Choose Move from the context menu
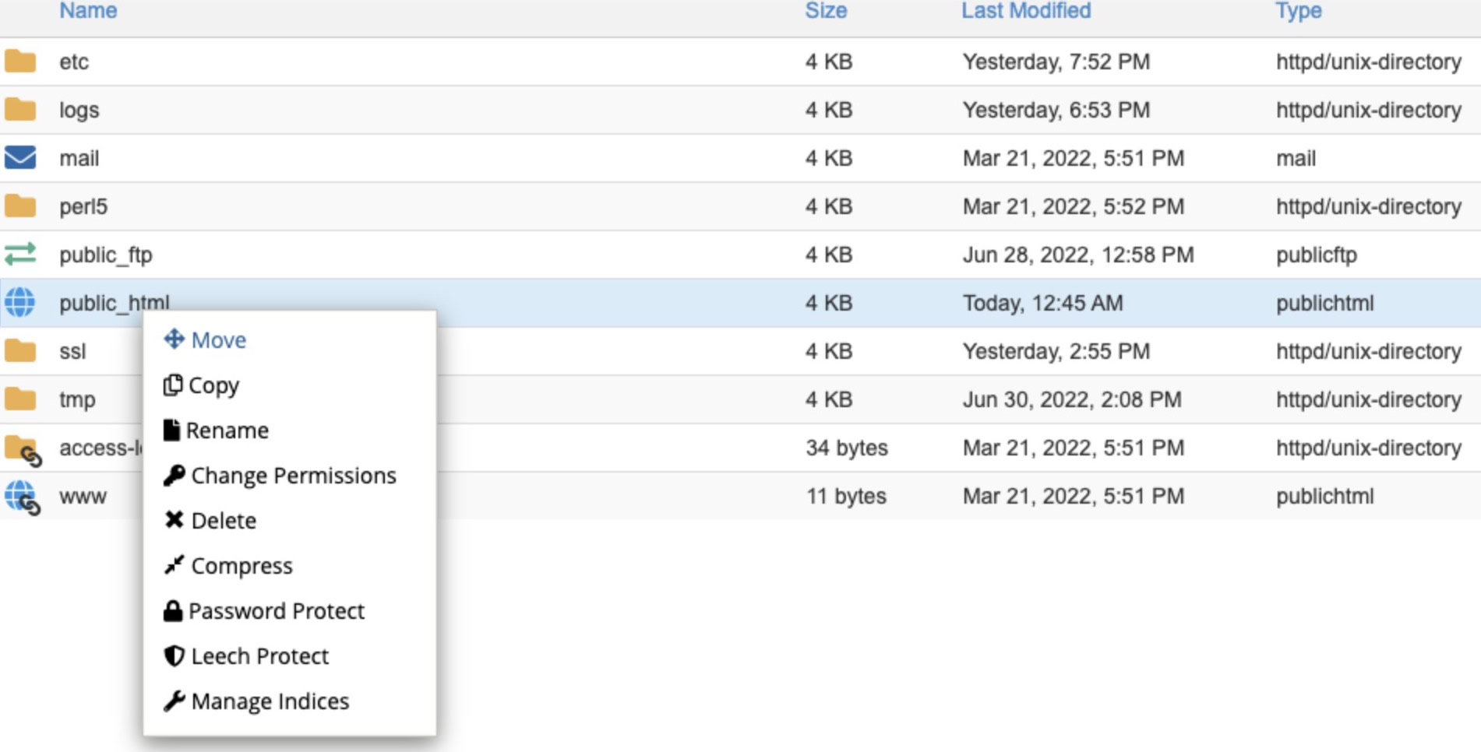This screenshot has width=1481, height=752. [206, 340]
